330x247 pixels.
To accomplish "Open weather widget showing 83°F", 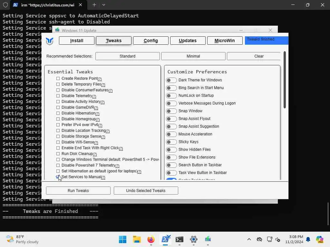I will (x=22, y=239).
